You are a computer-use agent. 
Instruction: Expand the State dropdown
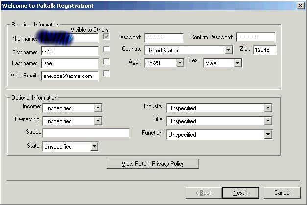(94, 146)
